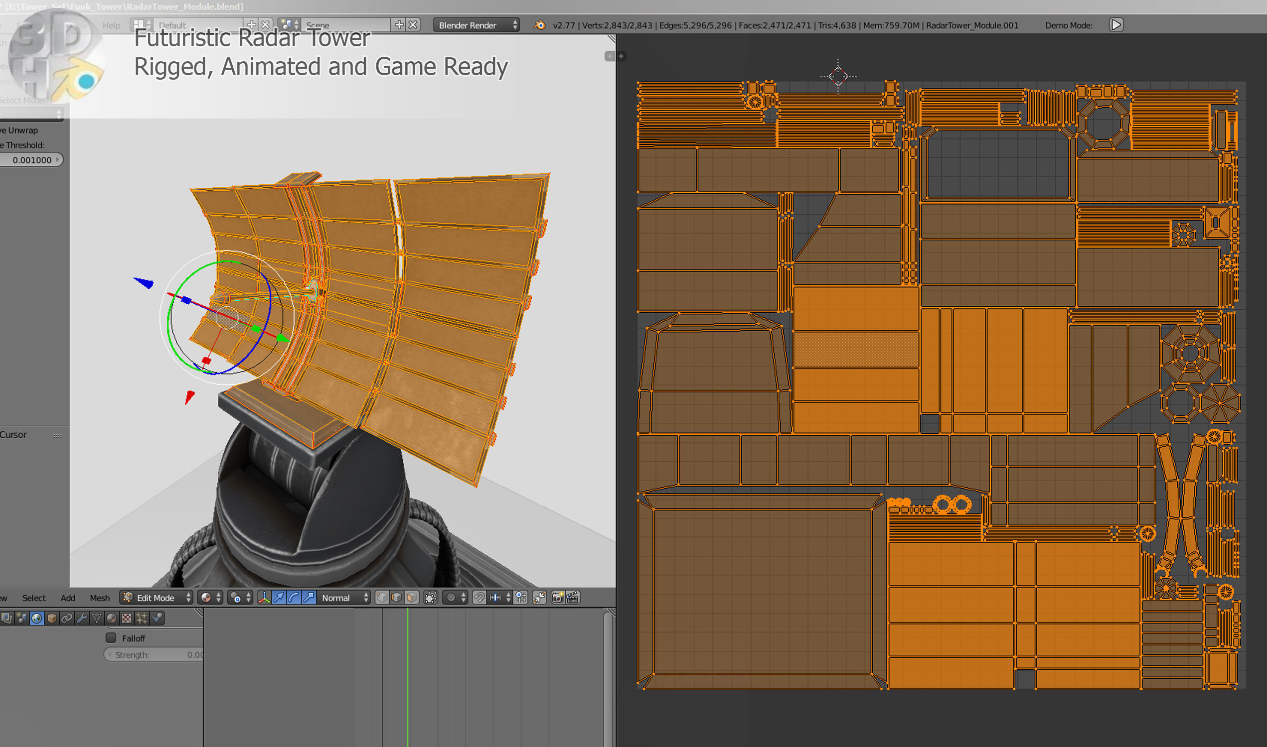Click the OpenGL render camera icon
The height and width of the screenshot is (747, 1267).
click(x=558, y=598)
